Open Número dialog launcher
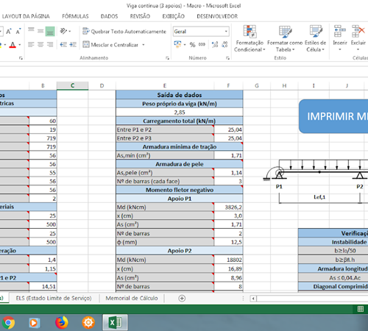This screenshot has height=331, width=368. coord(227,58)
